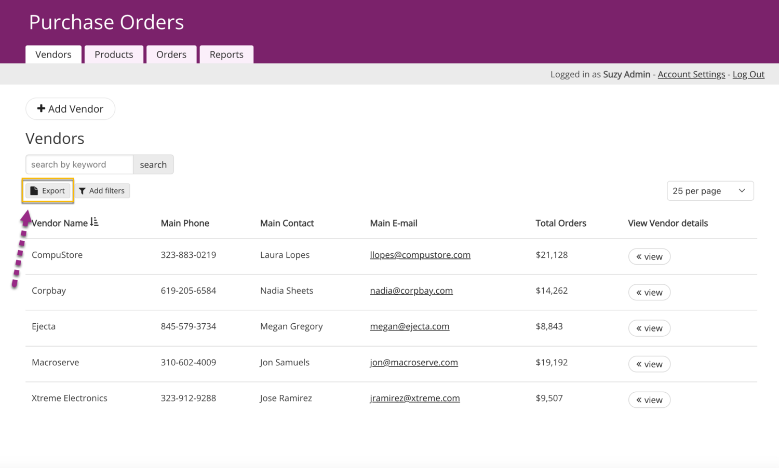Open the Orders tab
Viewport: 779px width, 468px height.
pos(171,54)
